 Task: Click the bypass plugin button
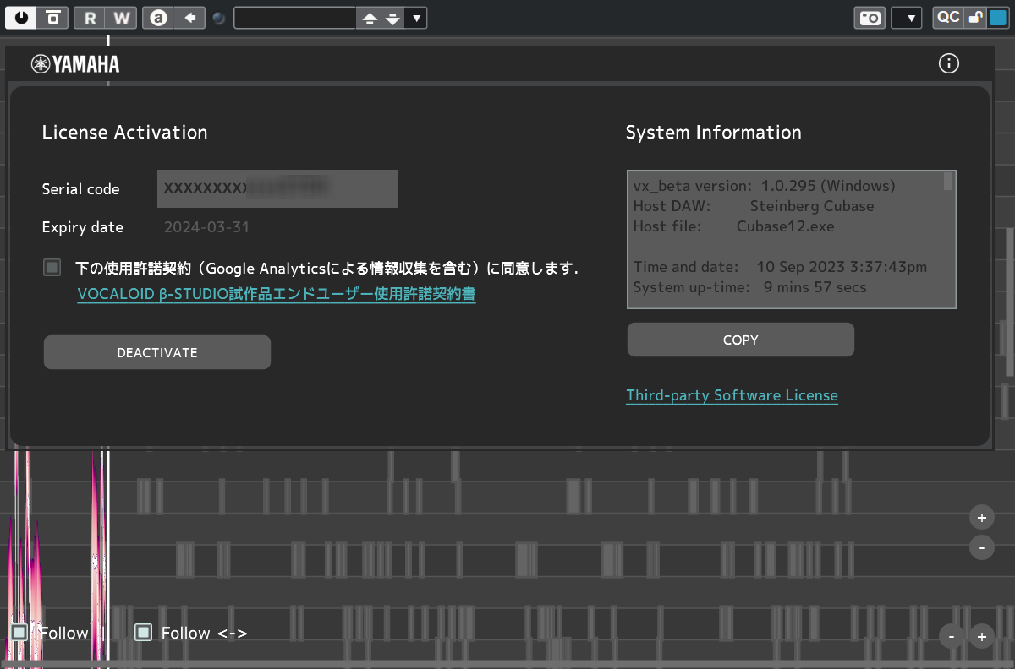point(52,17)
